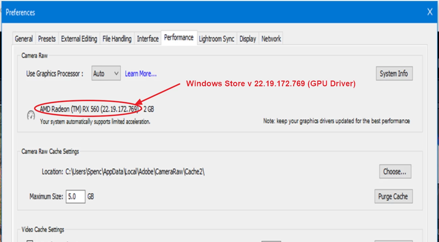This screenshot has height=242, width=439.
Task: Switch to the Display tab
Action: pos(248,39)
